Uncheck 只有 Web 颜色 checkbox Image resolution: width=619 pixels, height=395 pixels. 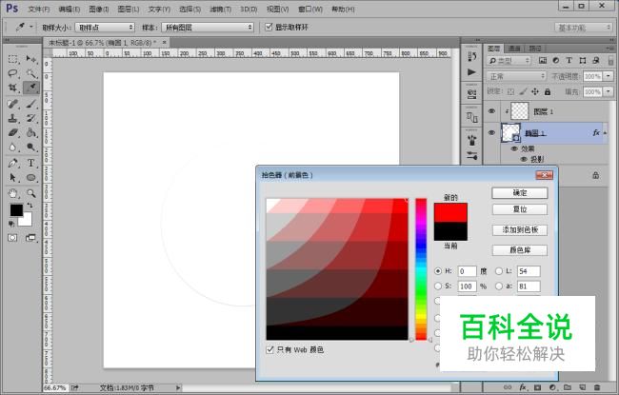[x=270, y=349]
